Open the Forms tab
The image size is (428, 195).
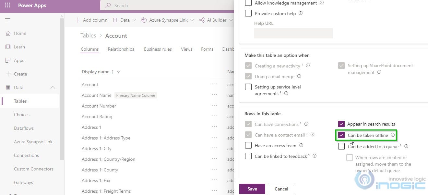tap(207, 49)
